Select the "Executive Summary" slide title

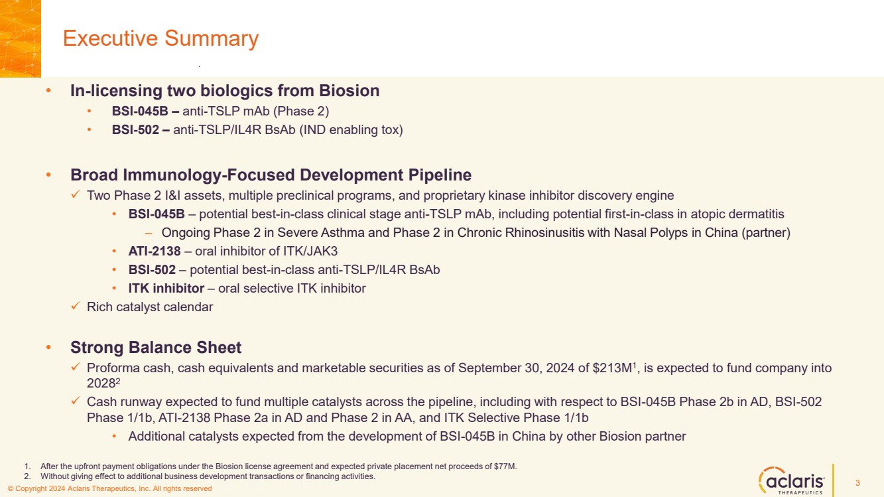[160, 38]
